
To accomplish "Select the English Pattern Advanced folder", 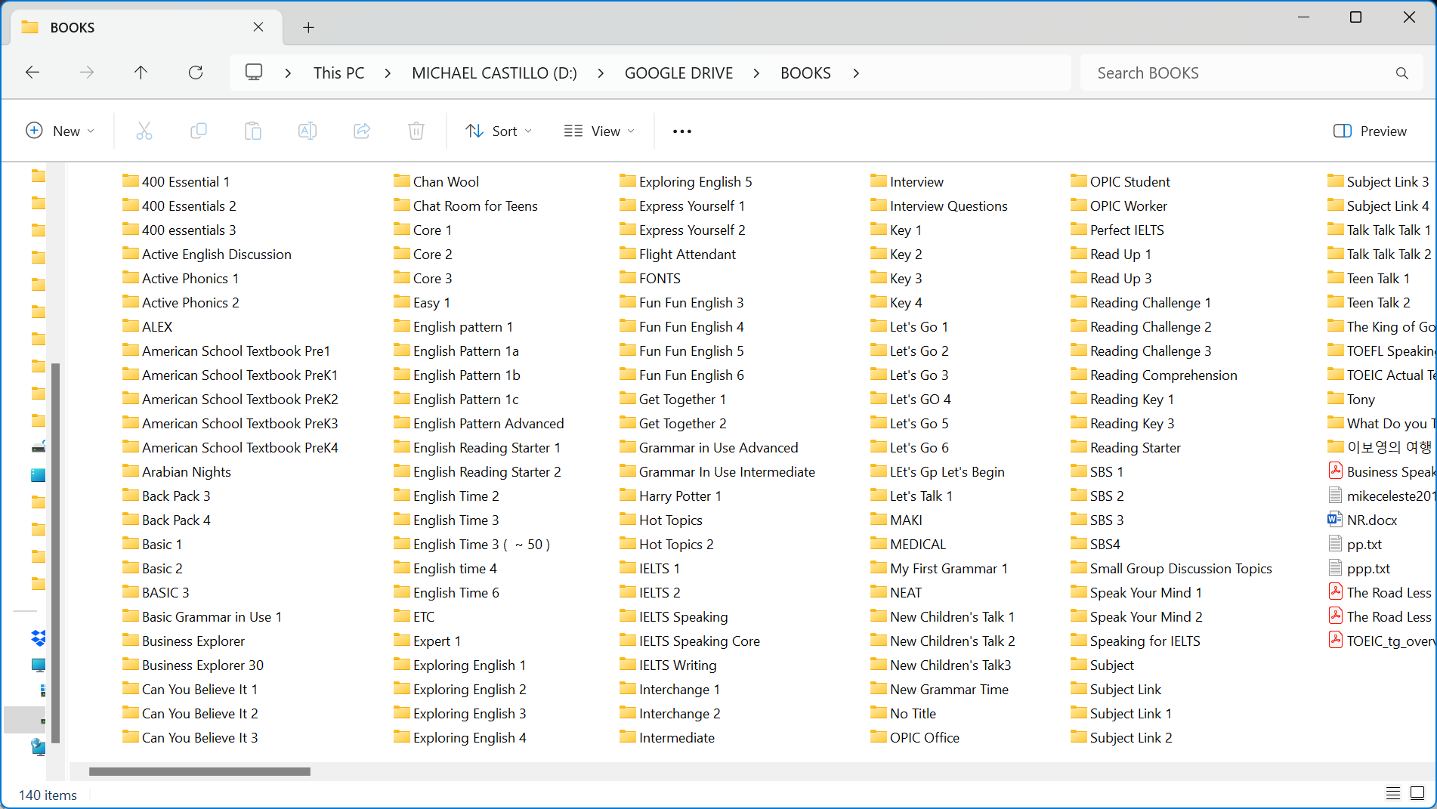I will click(479, 423).
